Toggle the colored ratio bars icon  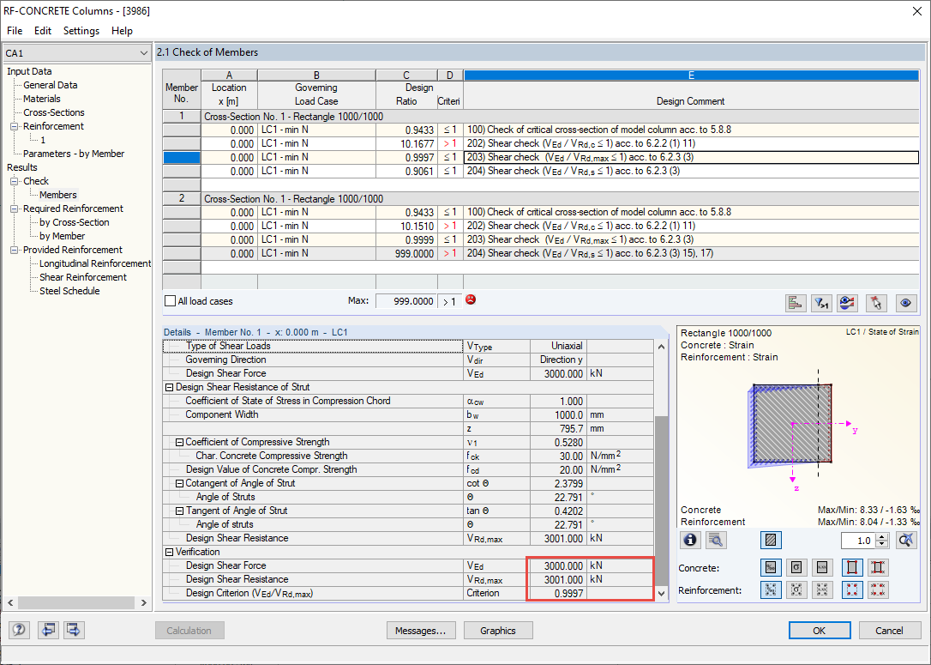pyautogui.click(x=795, y=303)
